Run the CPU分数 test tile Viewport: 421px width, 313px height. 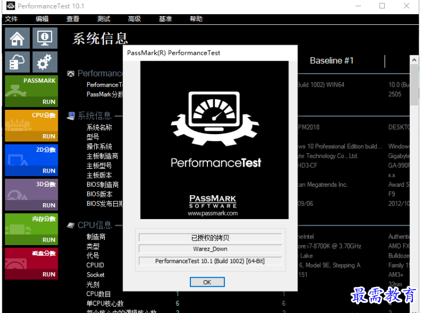click(31, 126)
